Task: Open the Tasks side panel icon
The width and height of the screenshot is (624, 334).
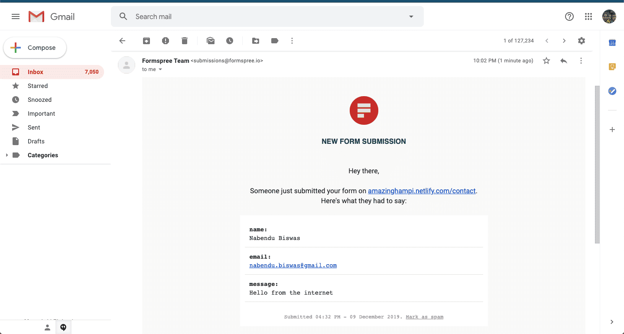Action: tap(612, 91)
